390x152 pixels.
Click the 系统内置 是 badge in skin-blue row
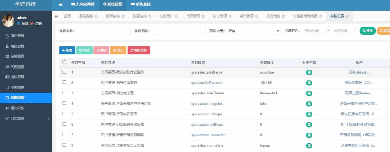point(309,72)
